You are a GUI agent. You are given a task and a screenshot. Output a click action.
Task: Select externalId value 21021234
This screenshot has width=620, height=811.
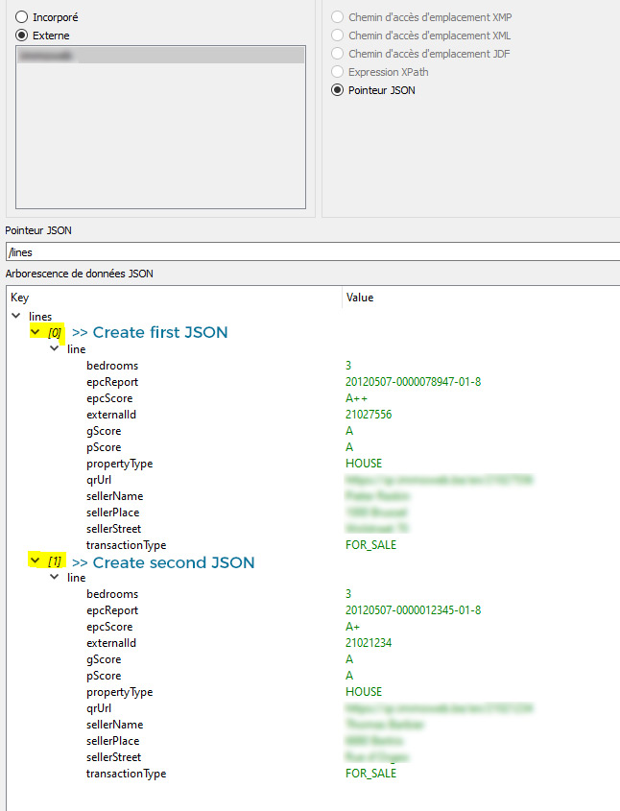[369, 643]
